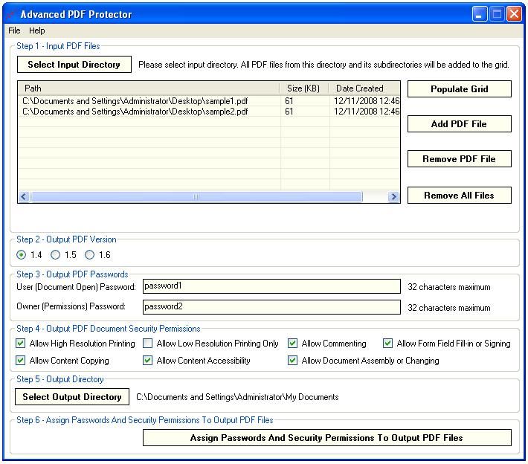
Task: Click the Advanced PDF Protector title bar icon
Action: (10, 14)
